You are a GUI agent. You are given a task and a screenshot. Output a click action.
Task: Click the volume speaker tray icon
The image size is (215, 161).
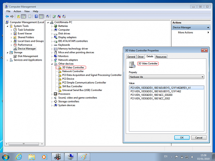[192, 157]
